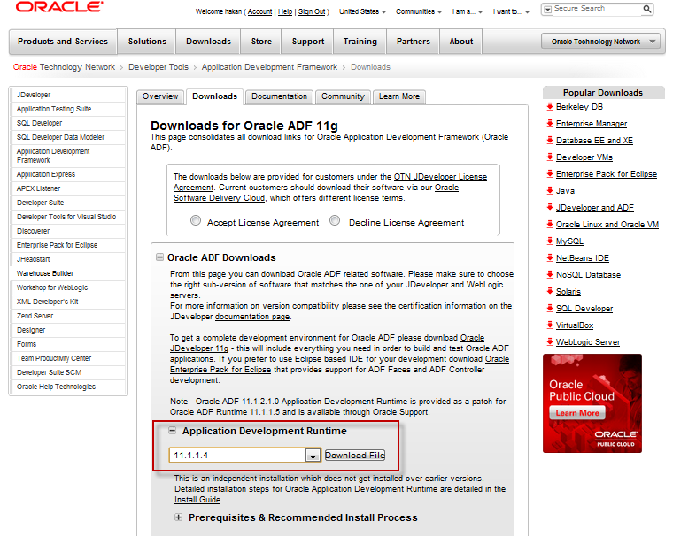Click the Download File button
The width and height of the screenshot is (696, 536).
(x=355, y=456)
